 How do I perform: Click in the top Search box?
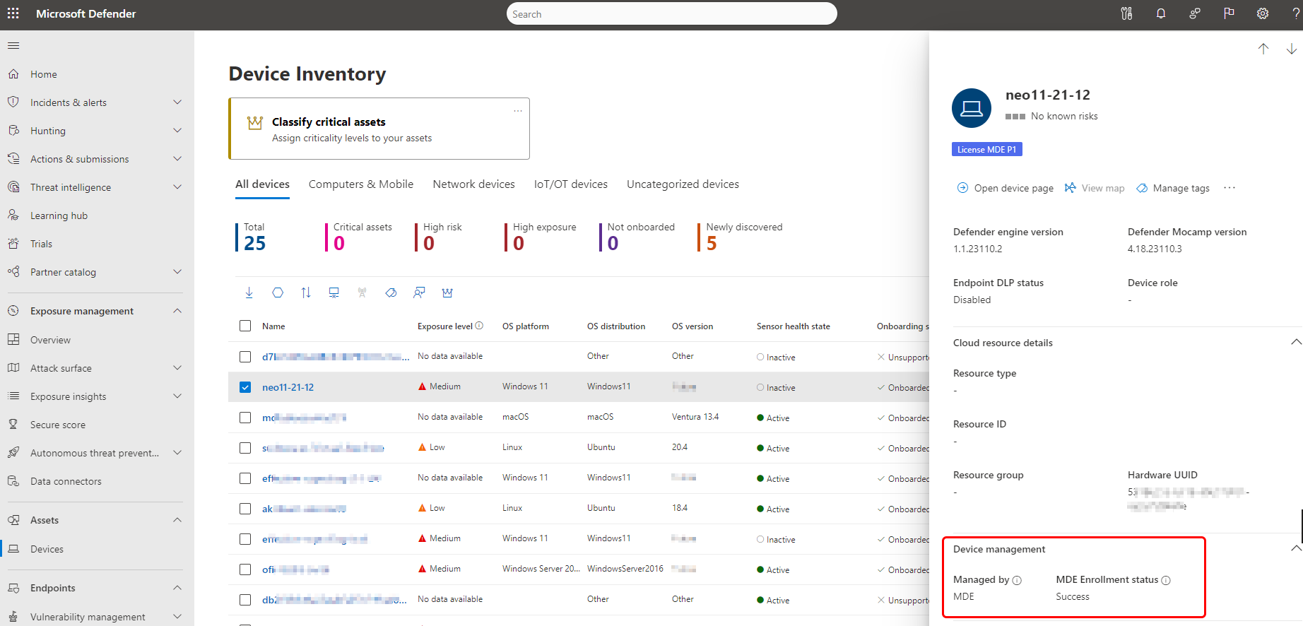(671, 14)
